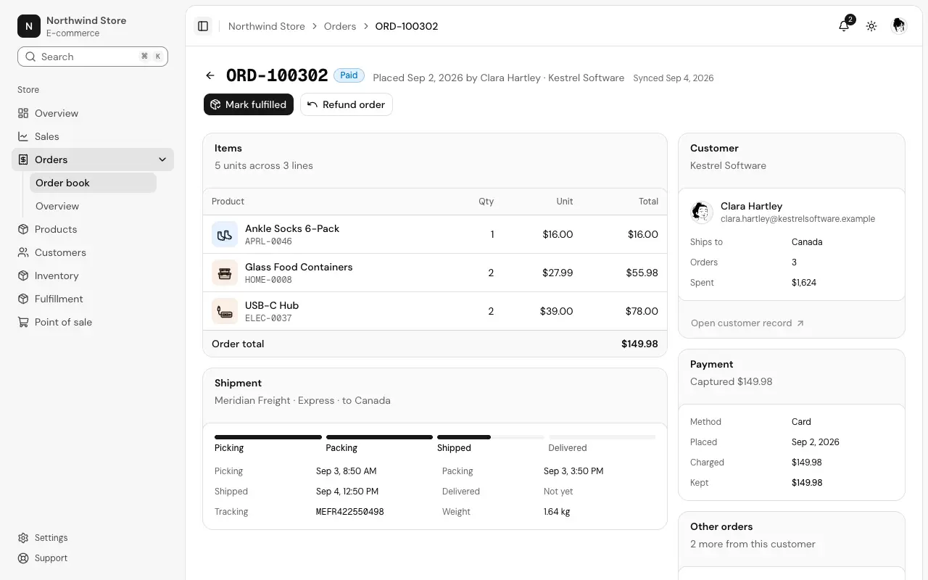Open the notifications bell
Screen dimensions: 928x580
point(844,26)
